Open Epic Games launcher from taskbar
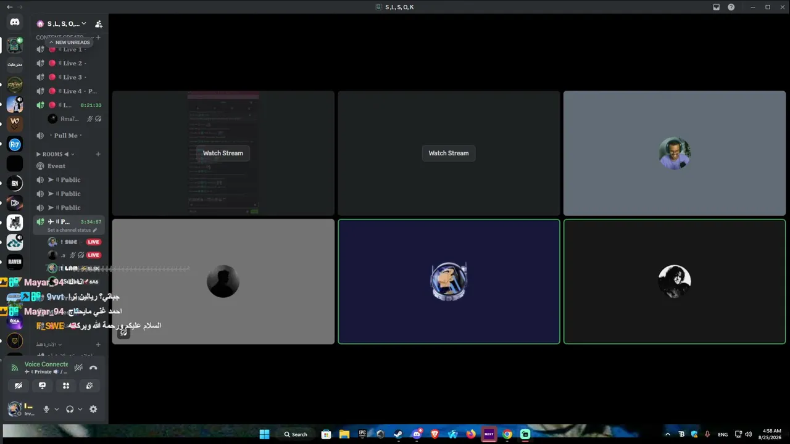Screen dimensions: 790x444 [x=362, y=434]
